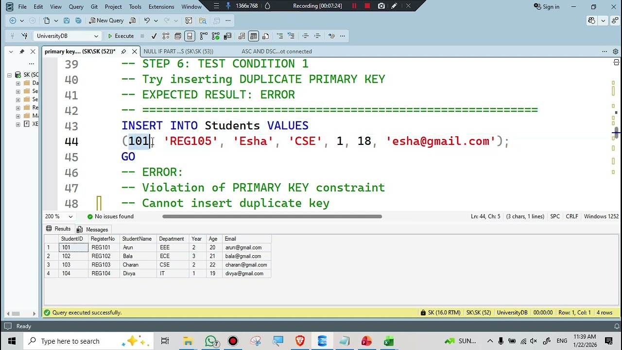Image resolution: width=622 pixels, height=350 pixels.
Task: Click the Windows Start button
Action: click(12, 341)
